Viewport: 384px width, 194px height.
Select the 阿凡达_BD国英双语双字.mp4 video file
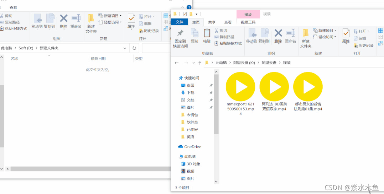tap(274, 92)
